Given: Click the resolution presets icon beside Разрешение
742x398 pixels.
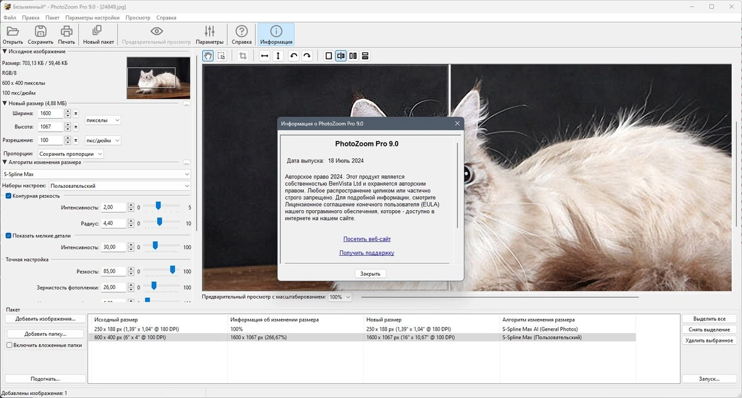Looking at the screenshot, I should click(x=76, y=140).
